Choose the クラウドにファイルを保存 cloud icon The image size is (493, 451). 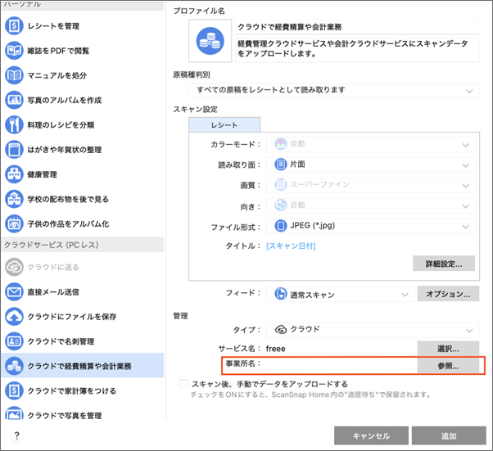click(x=14, y=317)
